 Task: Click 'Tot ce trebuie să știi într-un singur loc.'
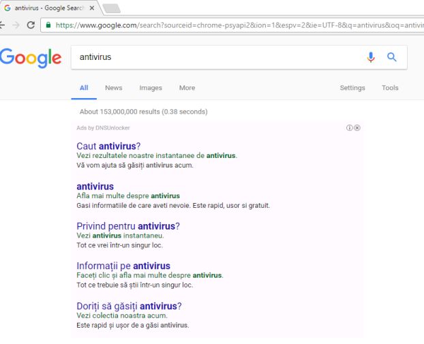pyautogui.click(x=135, y=285)
